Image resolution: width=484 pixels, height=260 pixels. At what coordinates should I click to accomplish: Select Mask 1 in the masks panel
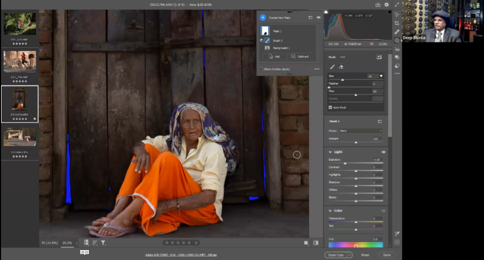[277, 31]
